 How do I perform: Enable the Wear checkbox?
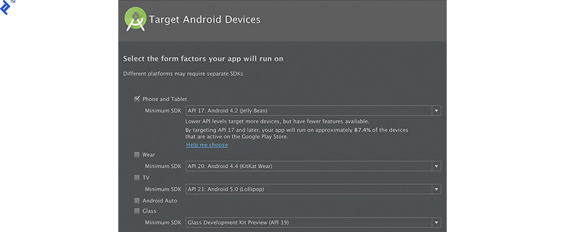click(137, 154)
